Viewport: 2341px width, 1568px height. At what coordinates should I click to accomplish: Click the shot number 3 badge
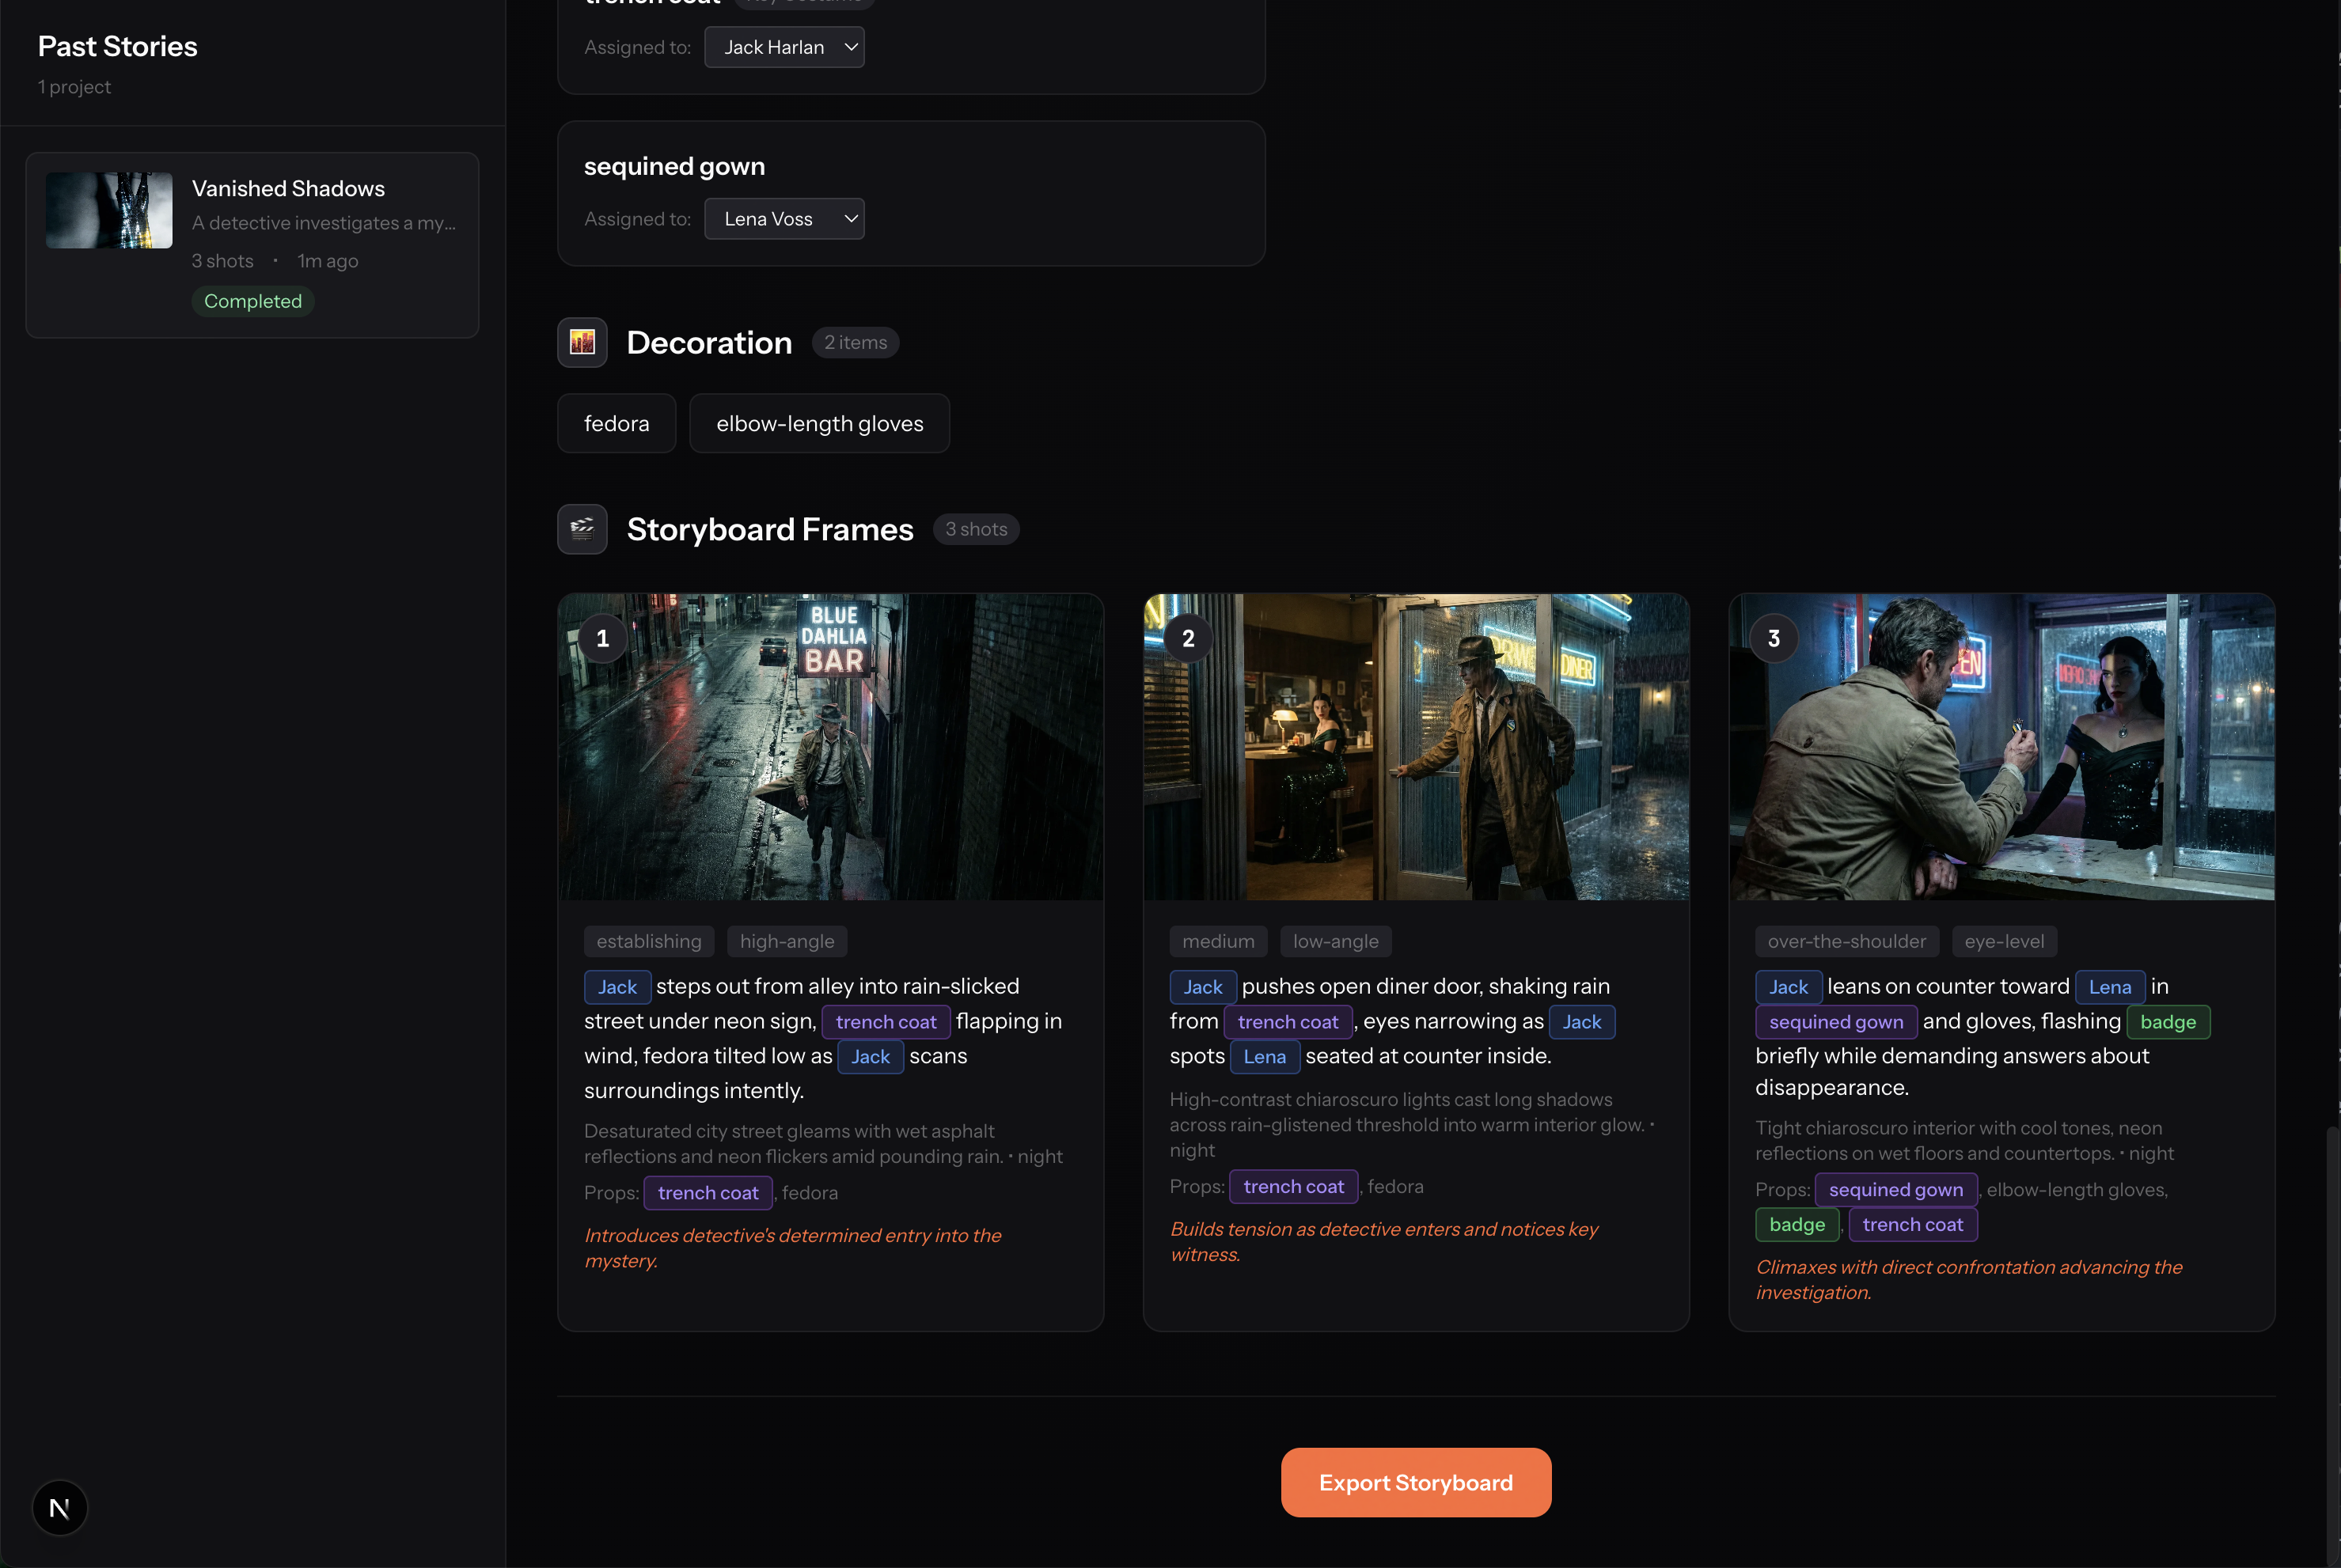click(x=1774, y=638)
